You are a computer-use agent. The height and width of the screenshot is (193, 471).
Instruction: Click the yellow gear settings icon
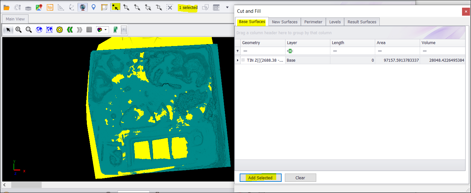tap(59, 30)
